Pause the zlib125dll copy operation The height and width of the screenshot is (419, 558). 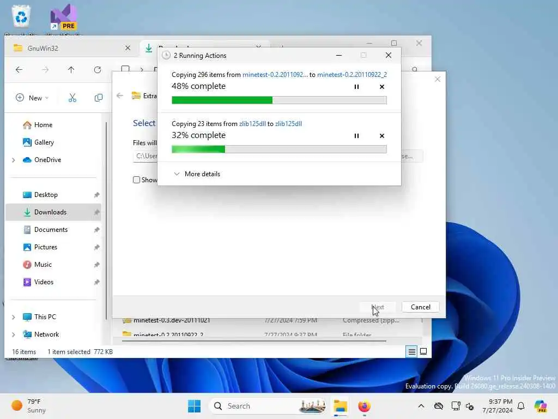tap(356, 136)
